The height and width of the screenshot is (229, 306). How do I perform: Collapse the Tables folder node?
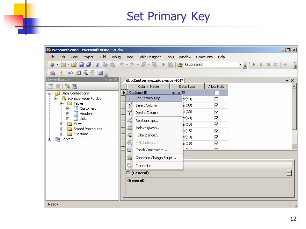click(62, 103)
